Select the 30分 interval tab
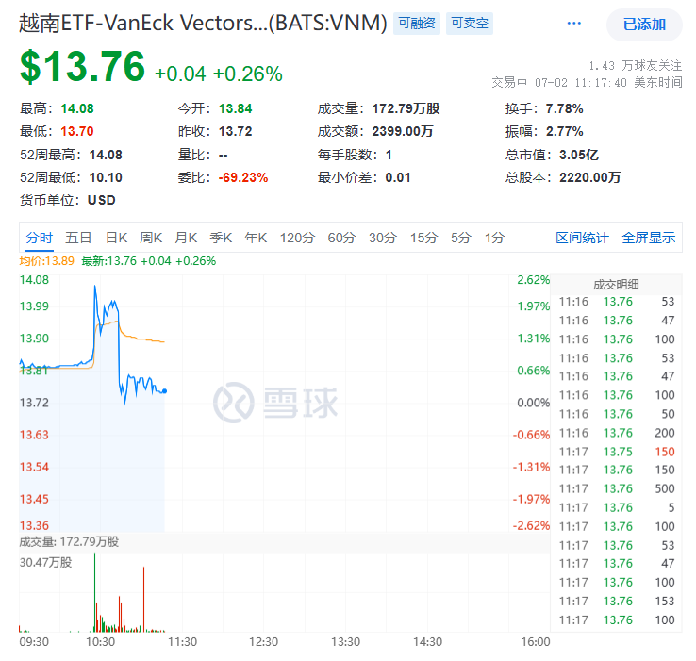 click(383, 238)
